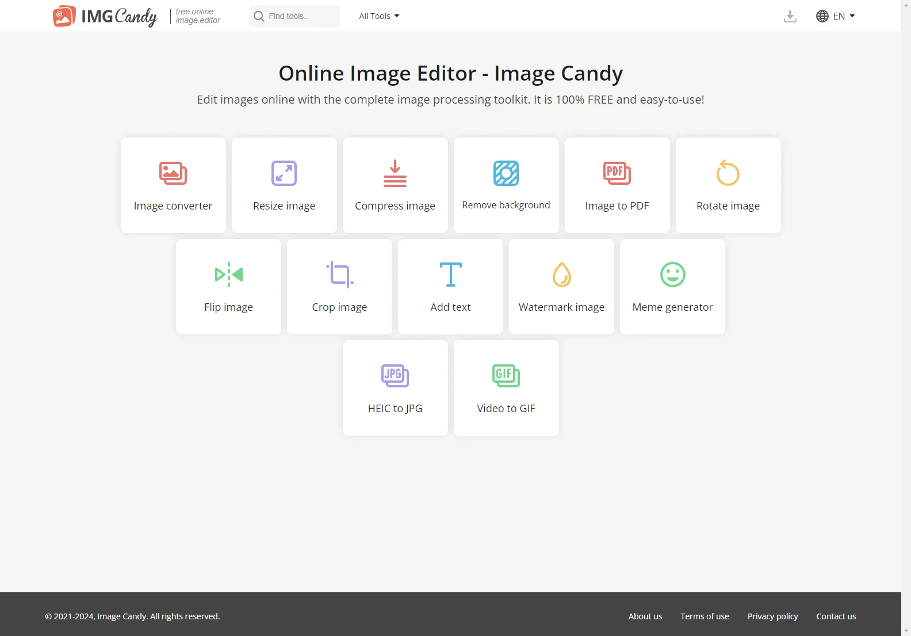Select the Crop image tool icon
This screenshot has width=911, height=636.
tap(340, 275)
